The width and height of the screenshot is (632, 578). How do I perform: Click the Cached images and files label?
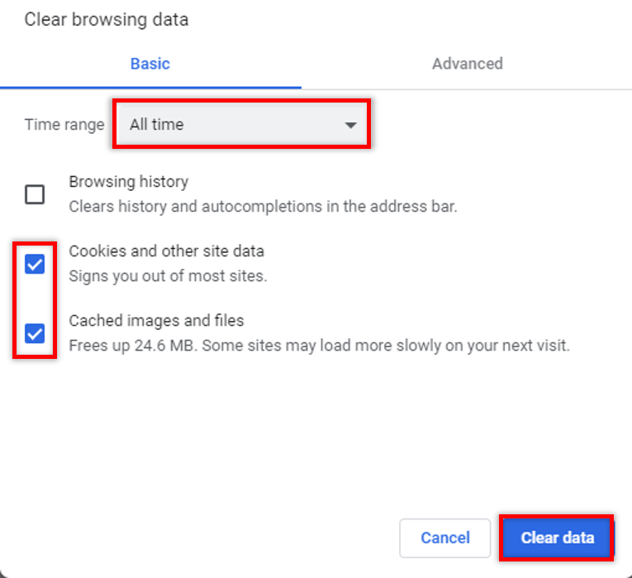point(156,321)
